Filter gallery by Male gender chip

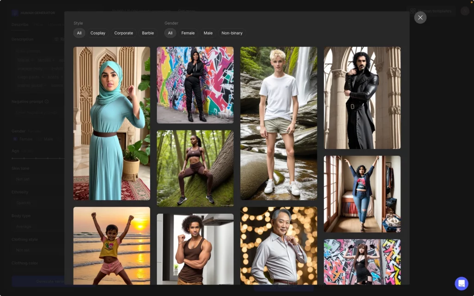[x=208, y=33]
